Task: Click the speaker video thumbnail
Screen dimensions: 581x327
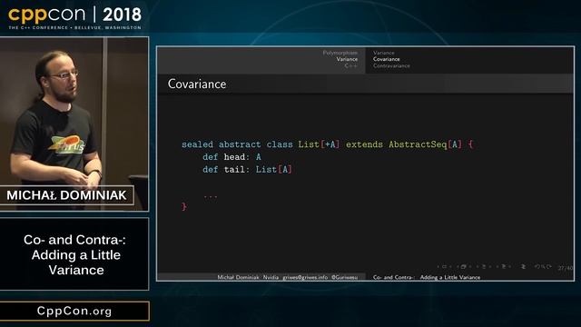Action: click(74, 124)
